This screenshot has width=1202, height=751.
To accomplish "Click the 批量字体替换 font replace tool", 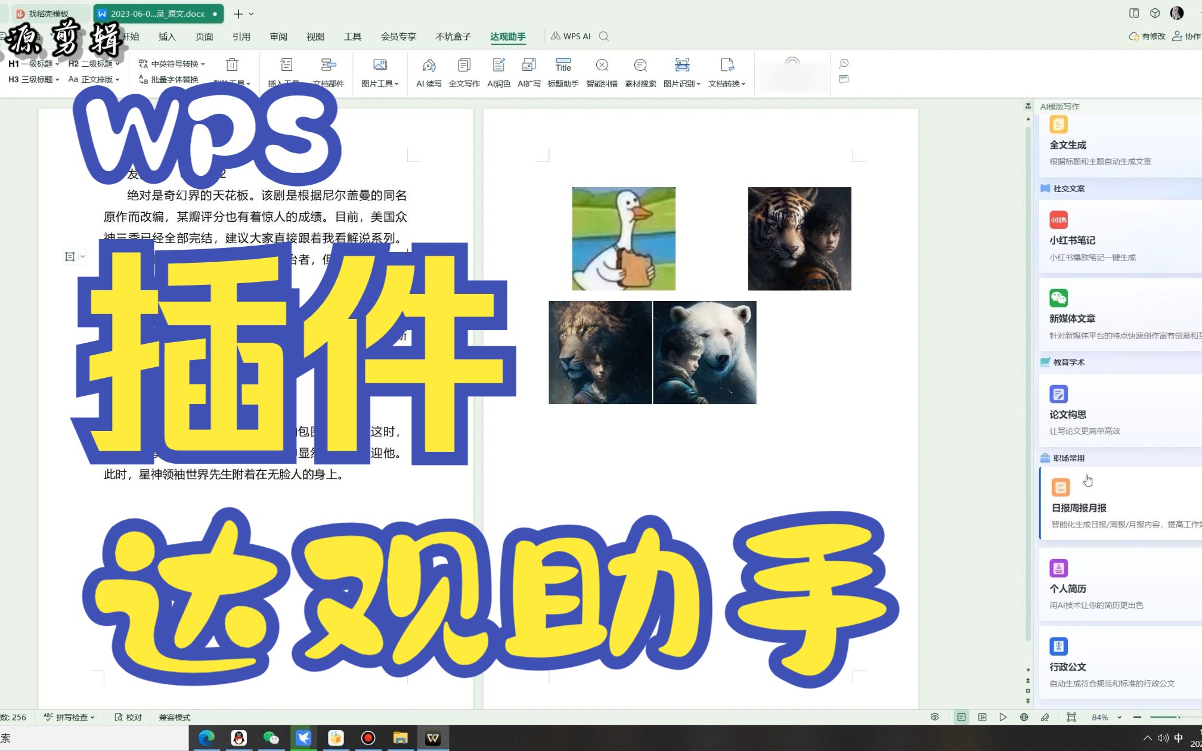I will click(169, 79).
